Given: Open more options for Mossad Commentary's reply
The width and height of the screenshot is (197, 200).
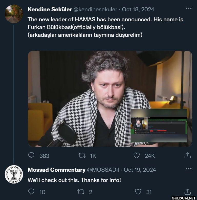Looking at the screenshot, I should (x=189, y=169).
